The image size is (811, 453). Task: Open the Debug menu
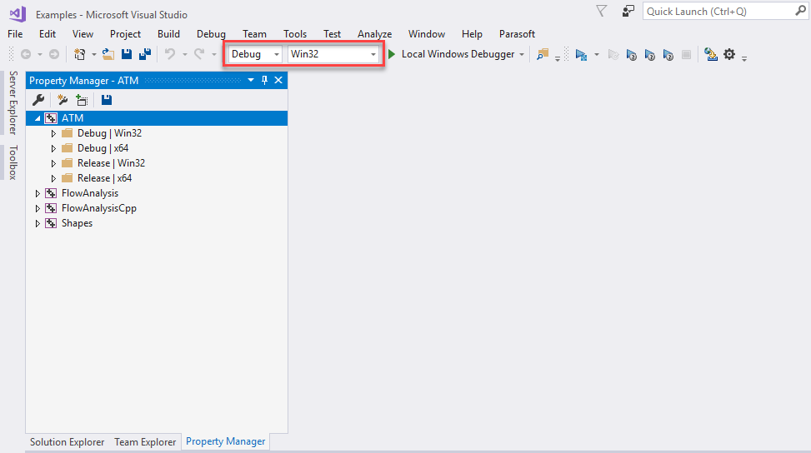211,34
